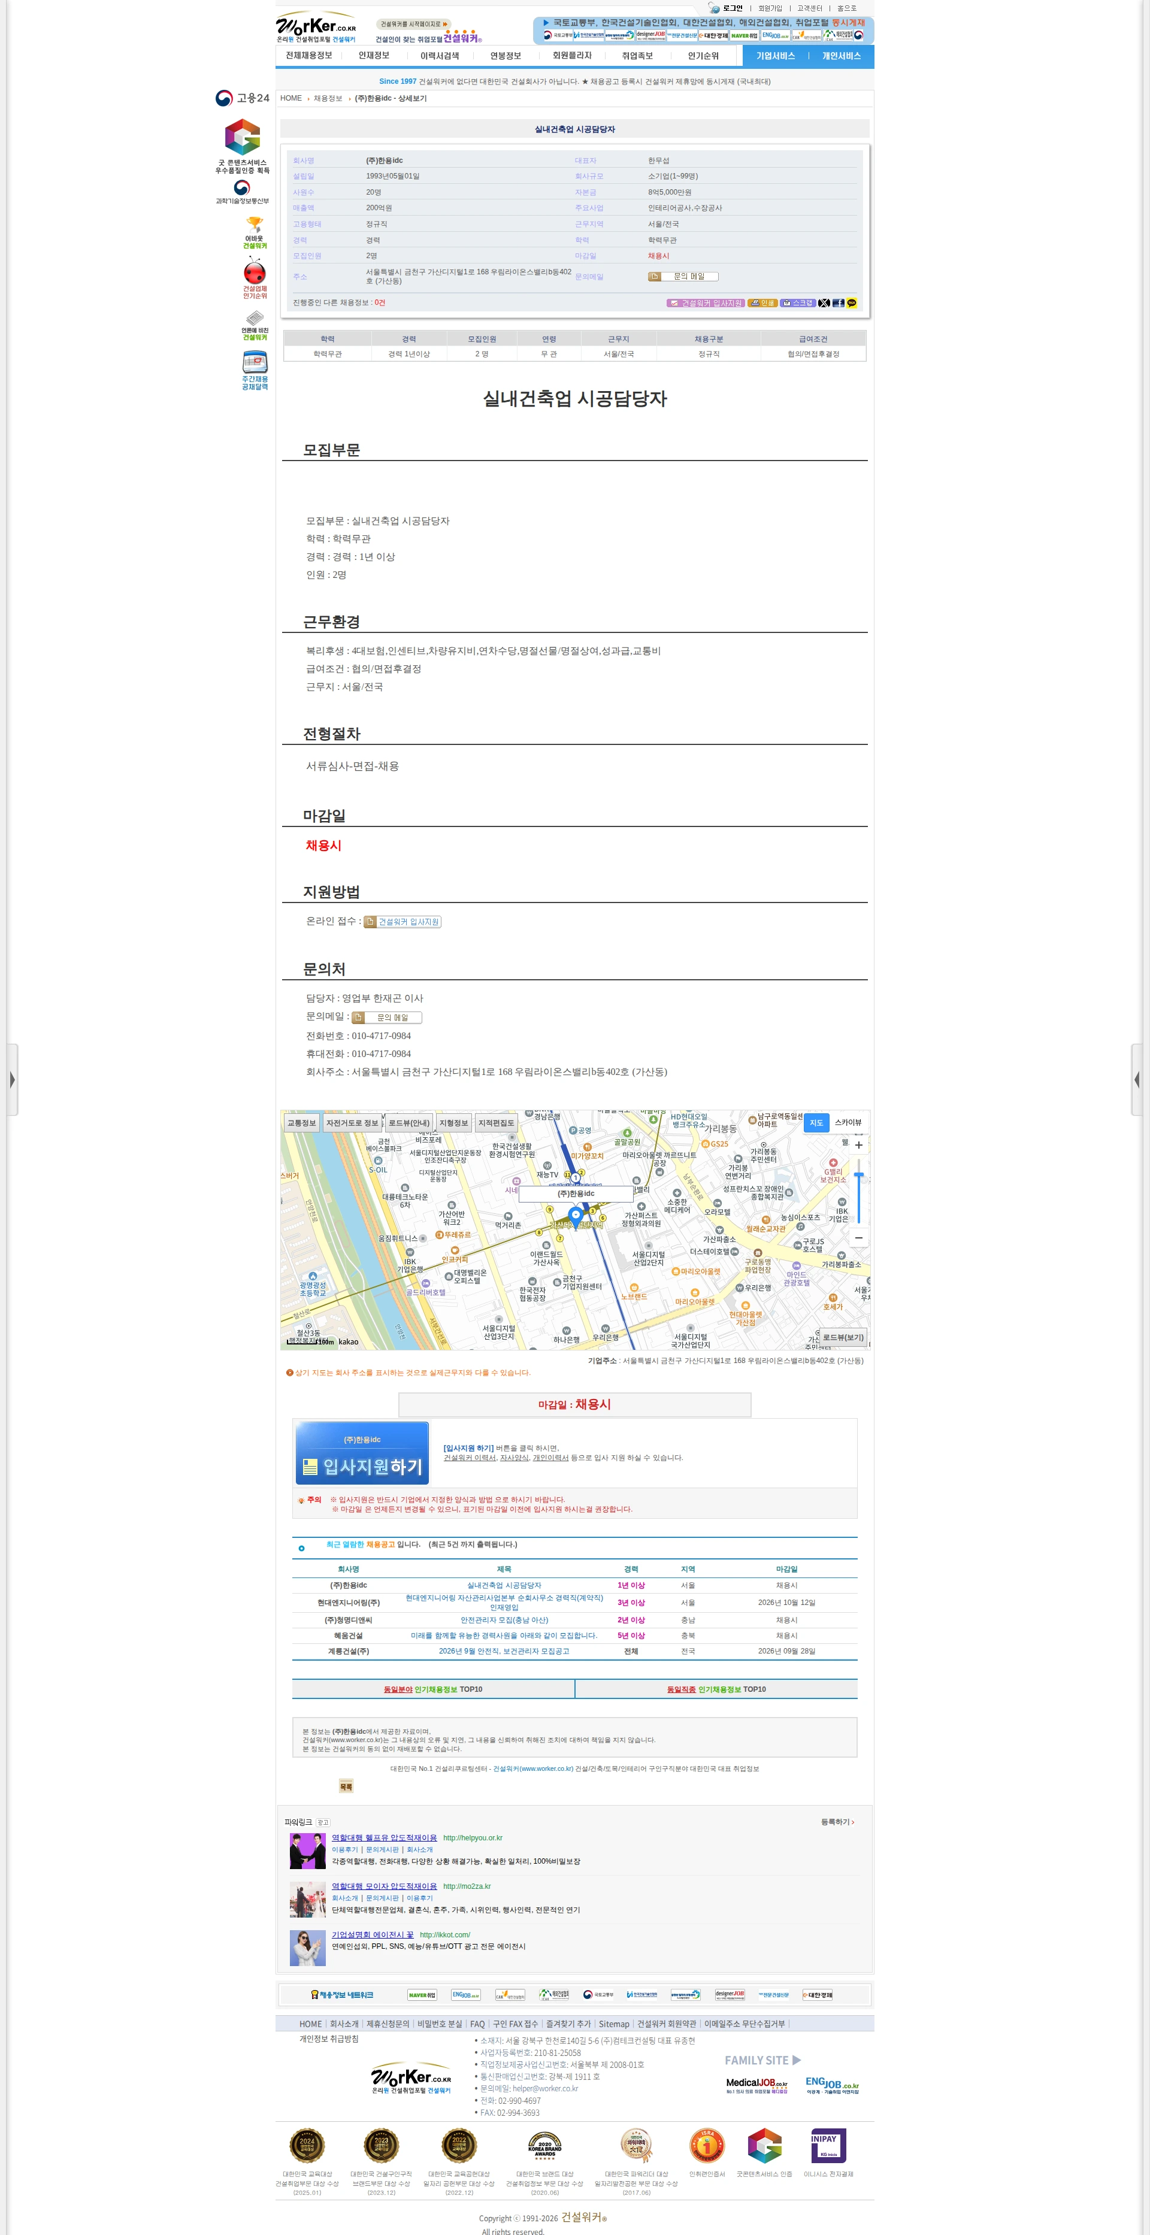Open 이력서검색 menu

click(x=439, y=56)
